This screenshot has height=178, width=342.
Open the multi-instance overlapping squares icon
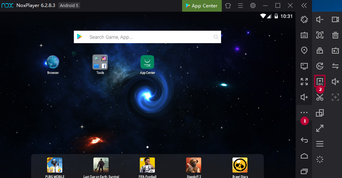pyautogui.click(x=320, y=113)
